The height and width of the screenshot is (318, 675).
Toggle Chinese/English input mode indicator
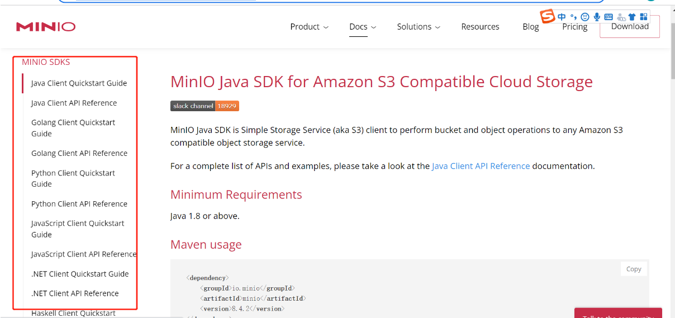562,17
